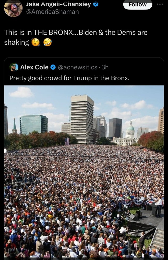The image size is (168, 260).
Task: Select the Jake Angeli-Chansley display name
Action: click(x=59, y=4)
